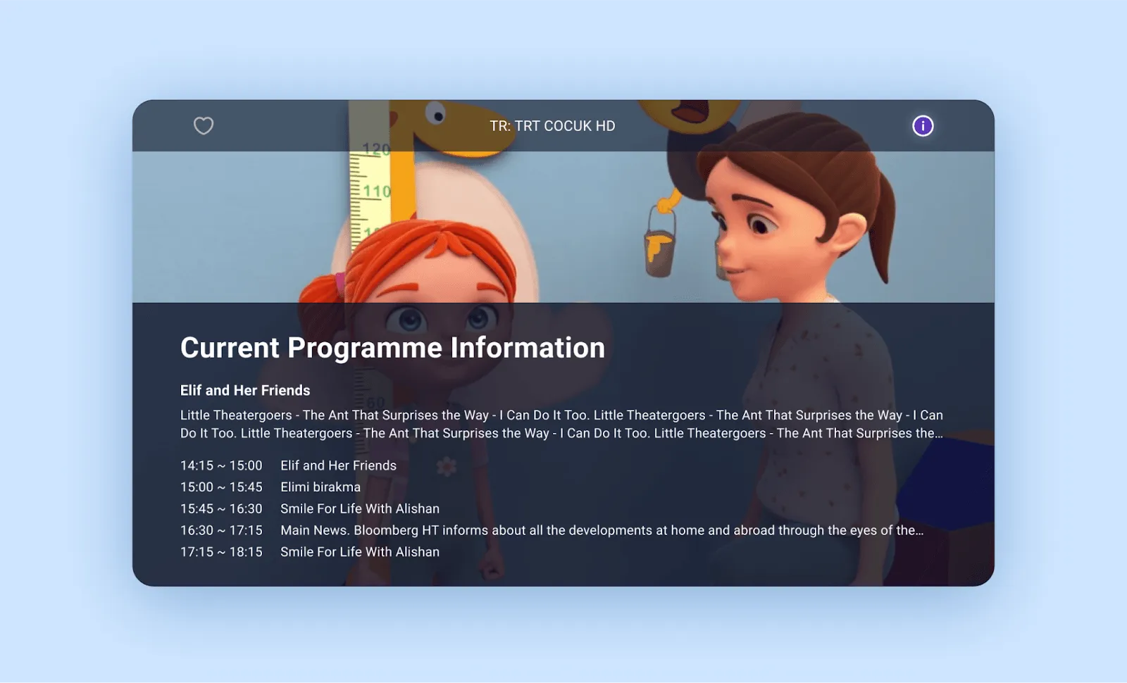Click the channel name TR: TRT COCUK HD

tap(552, 125)
